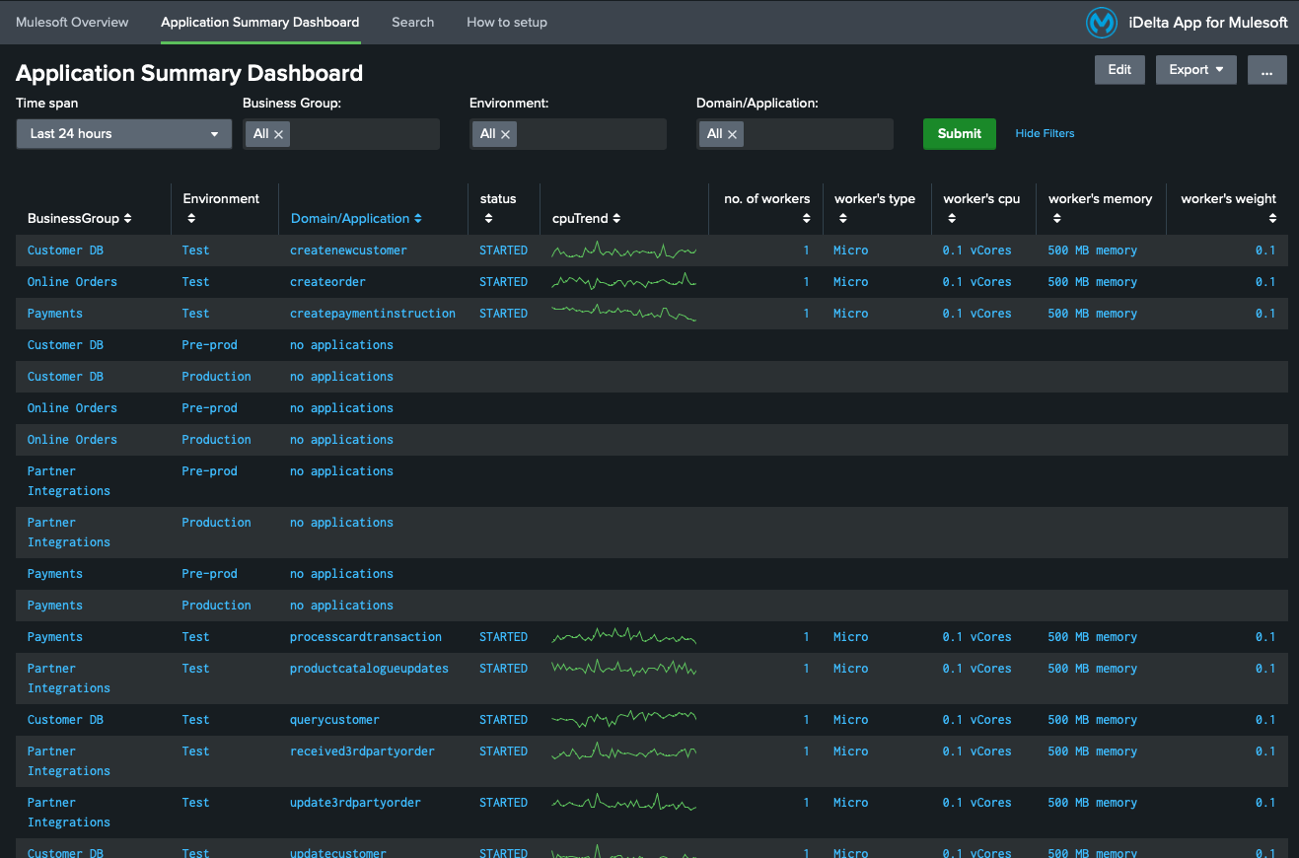Image resolution: width=1299 pixels, height=858 pixels.
Task: Click the MuleSoft logo icon
Action: click(x=1101, y=22)
